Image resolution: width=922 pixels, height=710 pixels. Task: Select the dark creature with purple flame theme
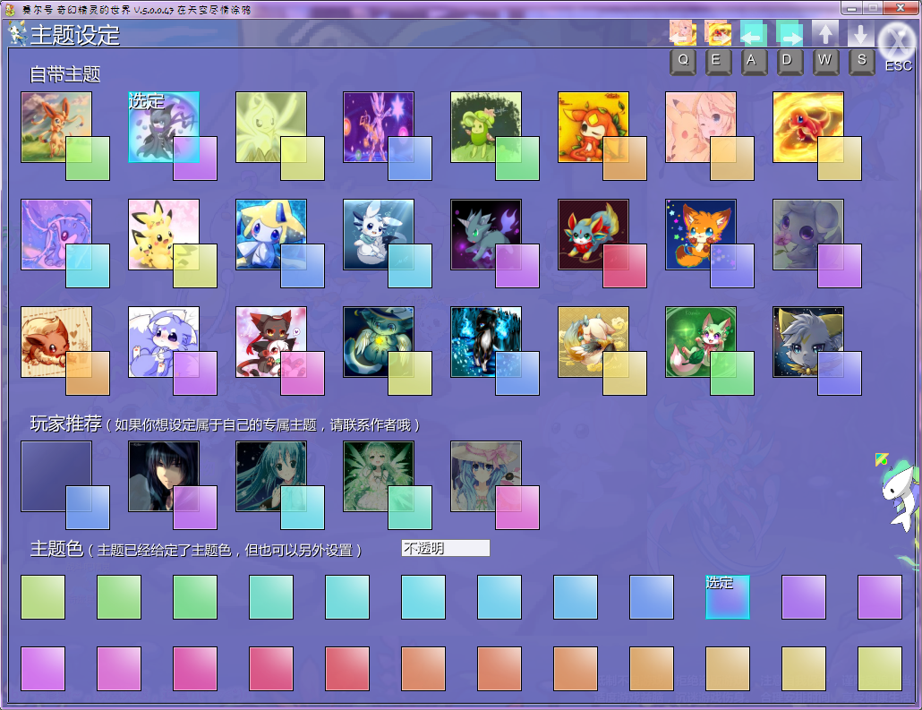pos(486,235)
